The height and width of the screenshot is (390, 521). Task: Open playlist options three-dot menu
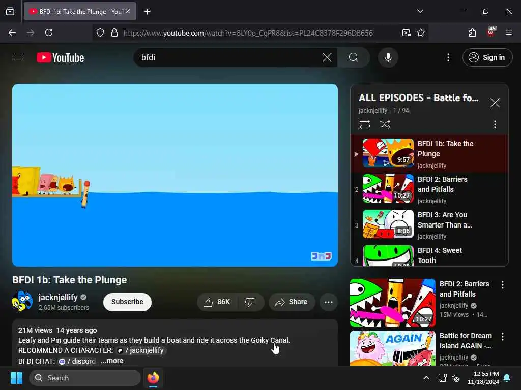coord(495,124)
